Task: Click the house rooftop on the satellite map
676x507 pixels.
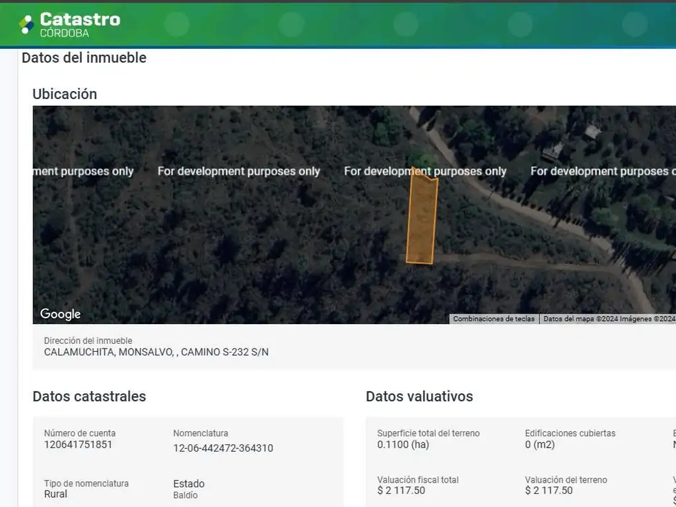Action: click(x=592, y=132)
